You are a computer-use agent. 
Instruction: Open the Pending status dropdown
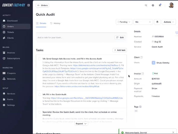coord(124,22)
